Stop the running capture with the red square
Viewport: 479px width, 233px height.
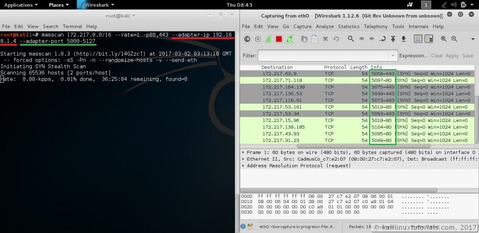click(x=279, y=39)
